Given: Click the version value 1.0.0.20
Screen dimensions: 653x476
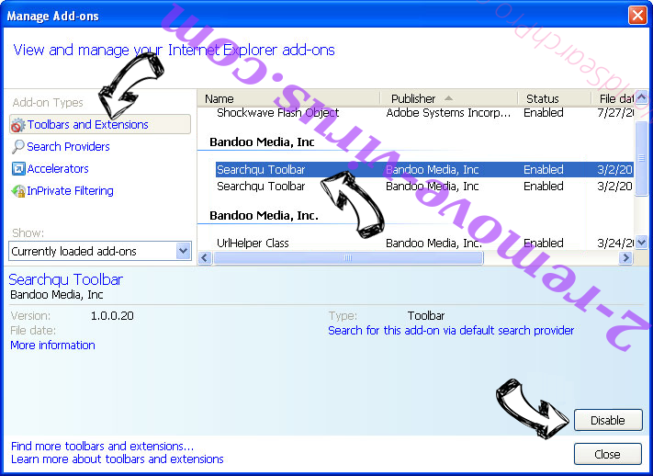Looking at the screenshot, I should 112,316.
